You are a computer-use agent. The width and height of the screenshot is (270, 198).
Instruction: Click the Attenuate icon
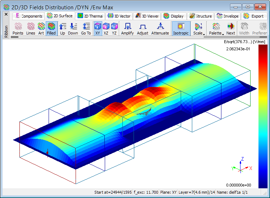point(160,29)
